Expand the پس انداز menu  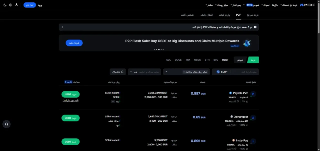236,5
